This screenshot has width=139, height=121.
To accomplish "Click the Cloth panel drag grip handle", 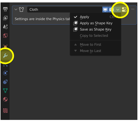I will tap(133, 9).
